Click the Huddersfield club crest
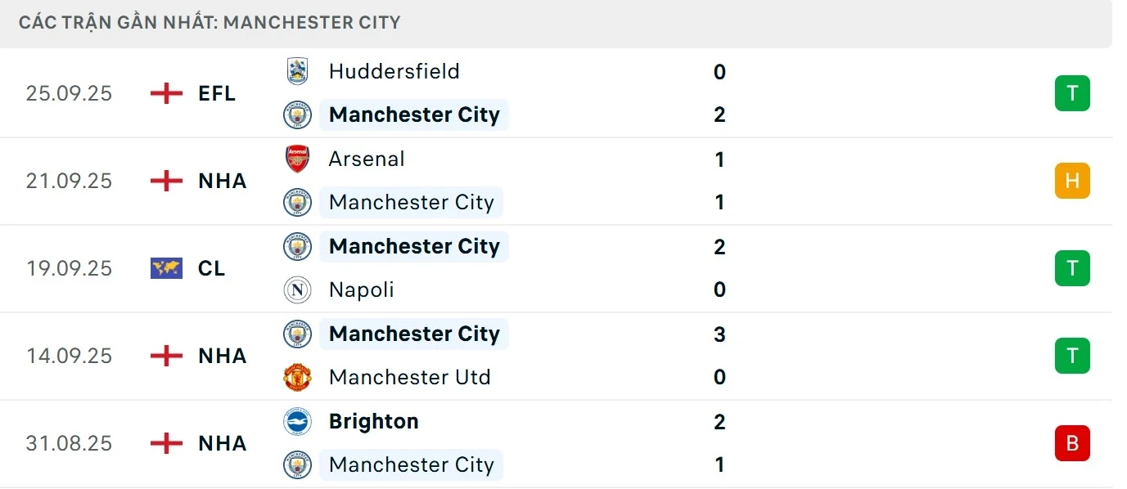This screenshot has height=489, width=1127. pyautogui.click(x=296, y=71)
